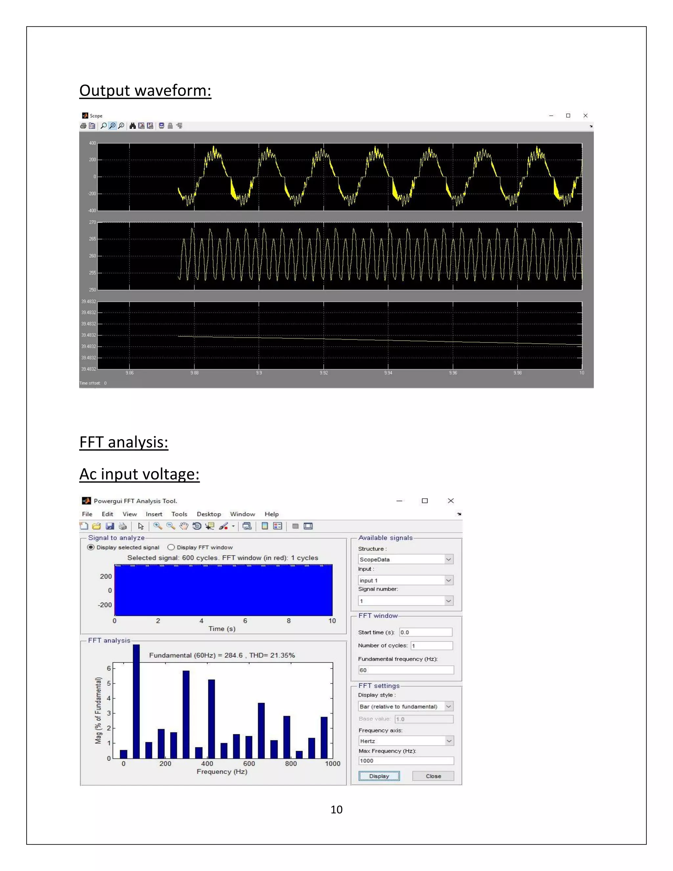This screenshot has width=673, height=871.
Task: Click Save floppy icon in FFT tool
Action: [x=110, y=526]
